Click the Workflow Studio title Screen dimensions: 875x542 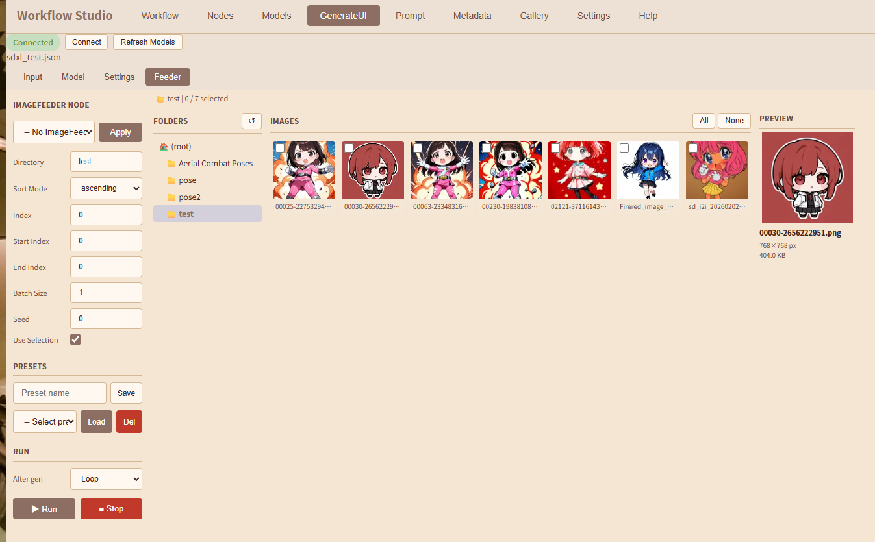click(x=64, y=16)
